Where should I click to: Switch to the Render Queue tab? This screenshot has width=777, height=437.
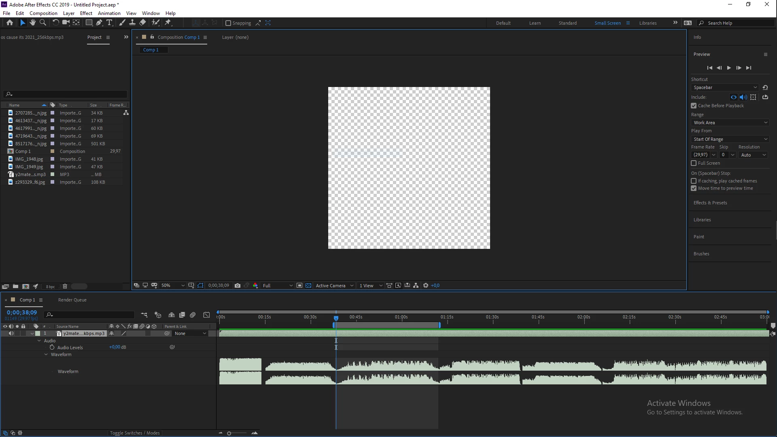point(72,300)
